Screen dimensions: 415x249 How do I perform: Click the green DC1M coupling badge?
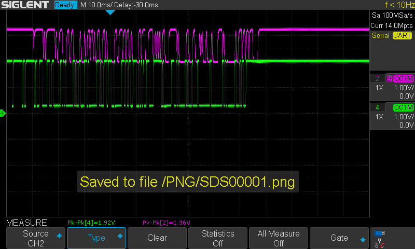pyautogui.click(x=403, y=107)
